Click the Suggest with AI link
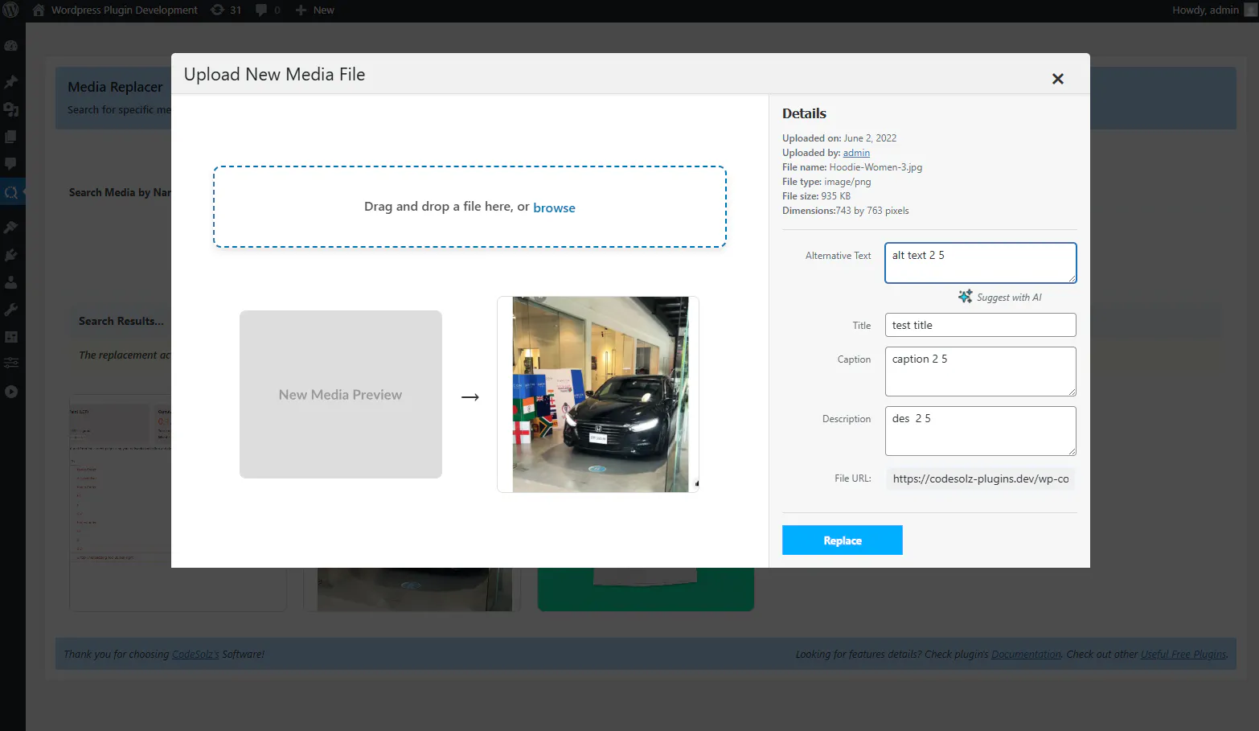Viewport: 1259px width, 731px height. [x=1009, y=298]
